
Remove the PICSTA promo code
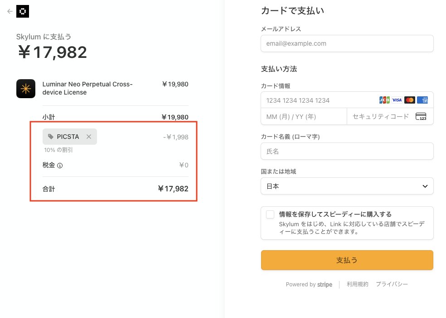[x=89, y=137]
